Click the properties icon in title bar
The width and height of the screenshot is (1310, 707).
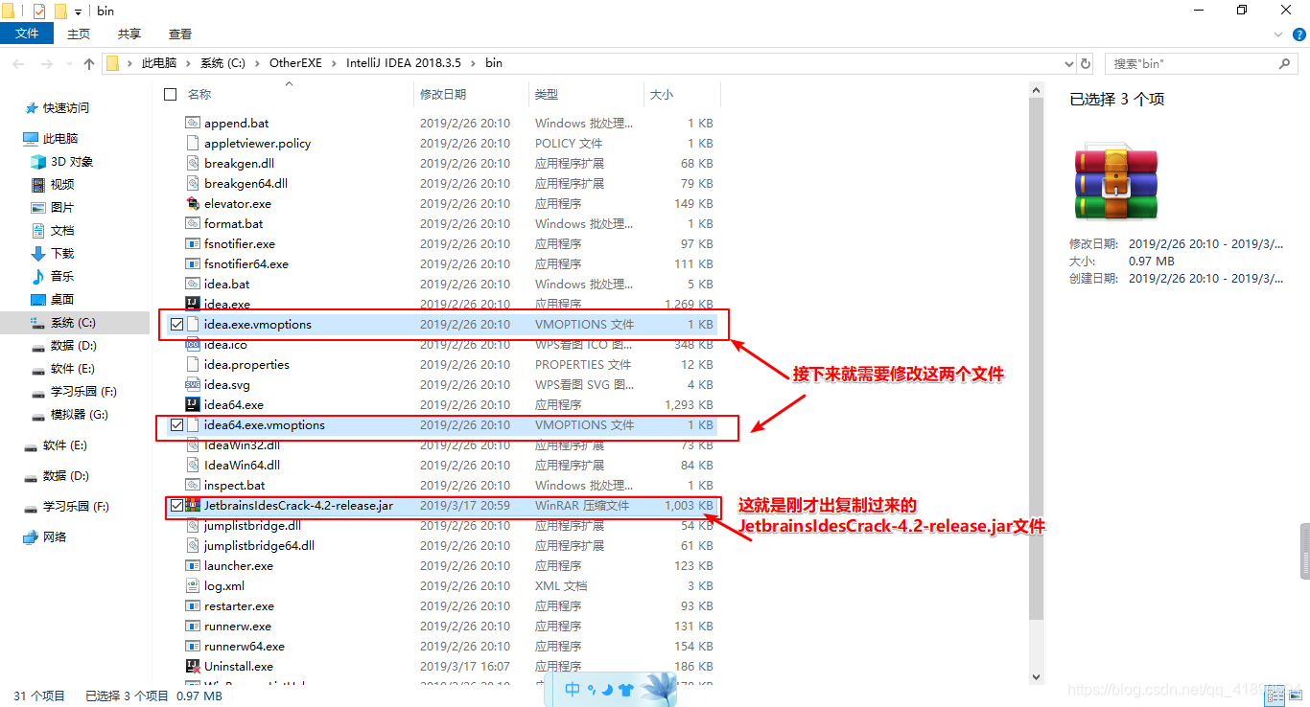pos(39,11)
